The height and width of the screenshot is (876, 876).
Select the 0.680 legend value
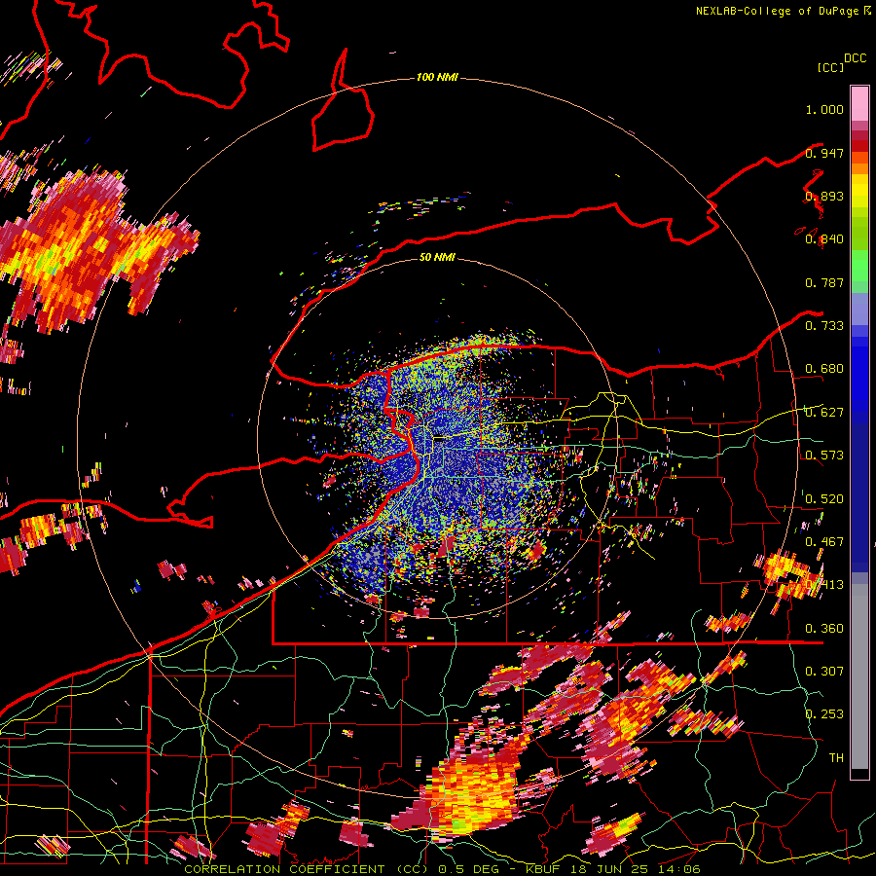[x=824, y=369]
